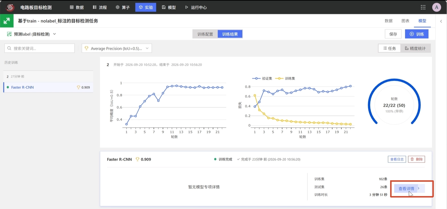Click the 电路板目标检测 project title
Viewport: 447px width, 209px height.
pyautogui.click(x=36, y=7)
